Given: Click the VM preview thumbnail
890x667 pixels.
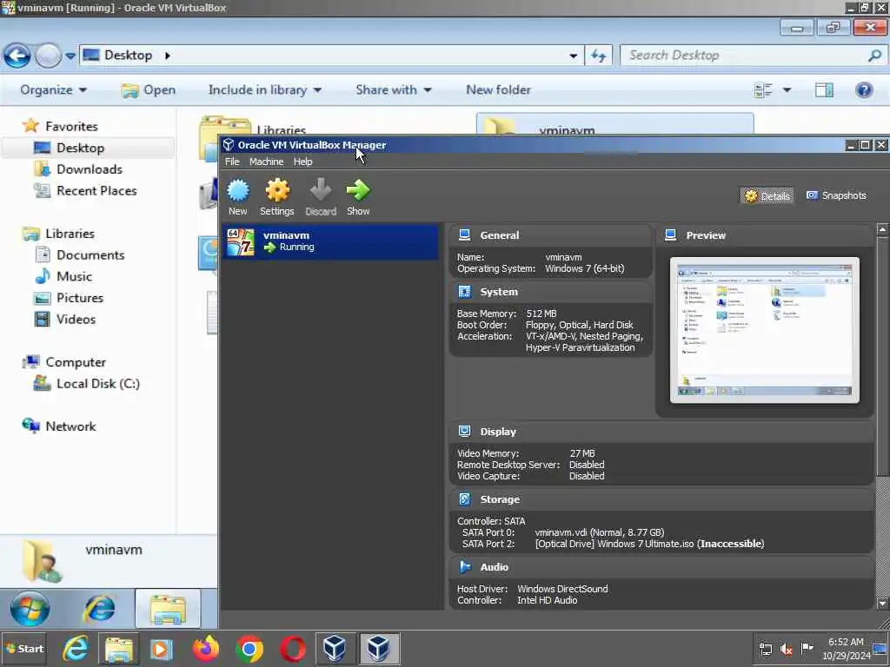Looking at the screenshot, I should point(765,330).
